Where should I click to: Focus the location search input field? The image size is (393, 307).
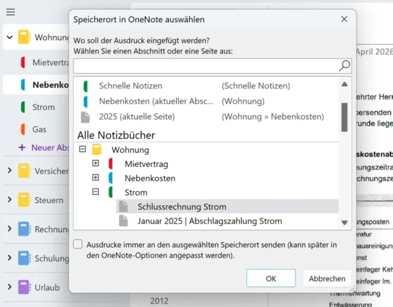(206, 66)
